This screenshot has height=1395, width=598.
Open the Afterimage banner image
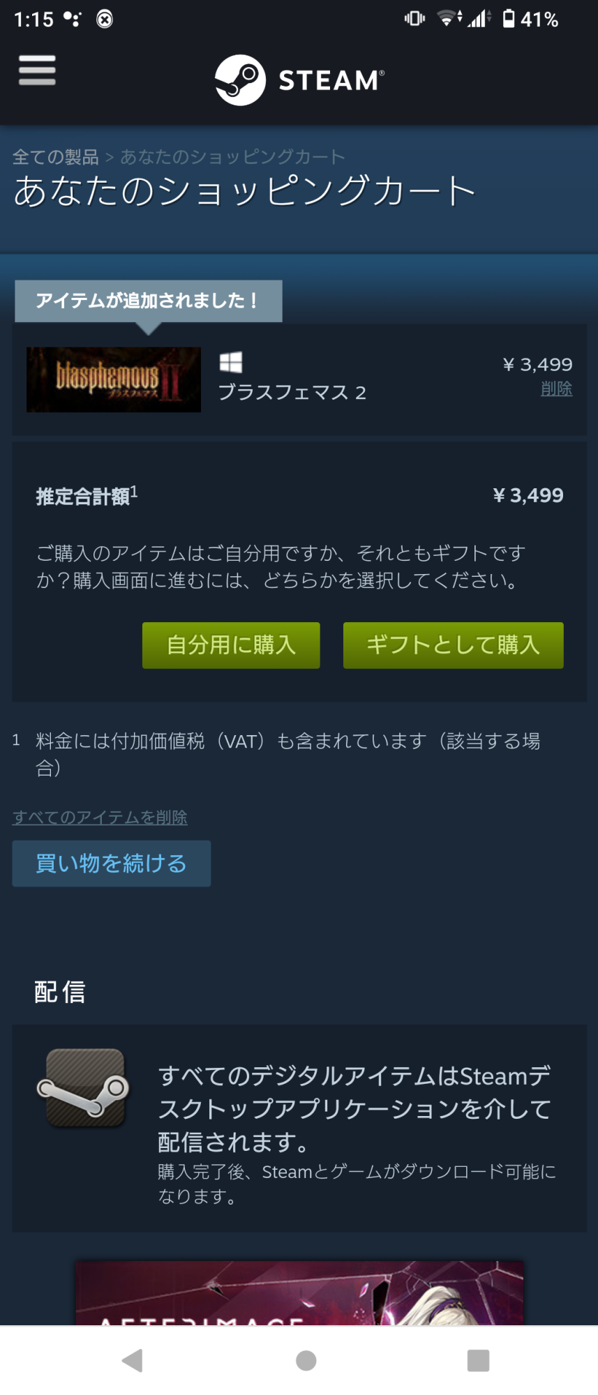299,1292
